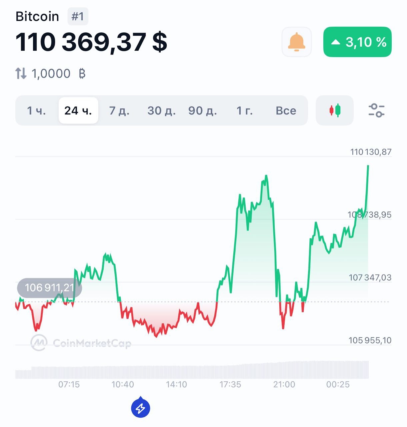
Task: Tap the currency swap arrows icon
Action: [x=21, y=73]
